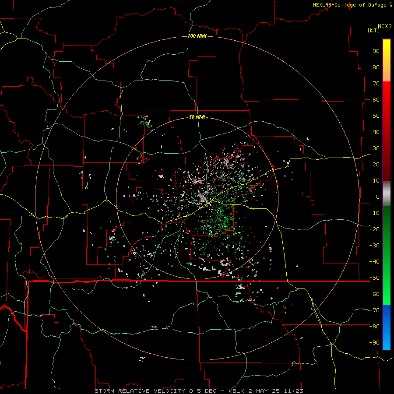Pick the gray zero-velocity band of the color bar

pos(387,194)
